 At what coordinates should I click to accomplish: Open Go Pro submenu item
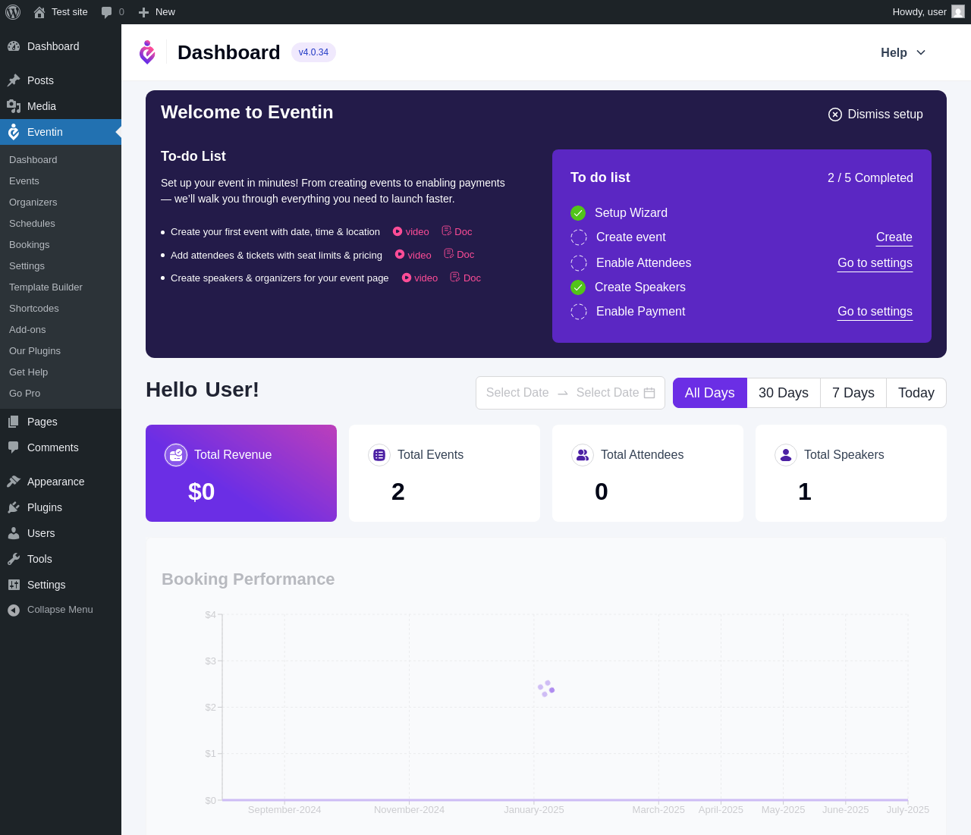(x=25, y=394)
